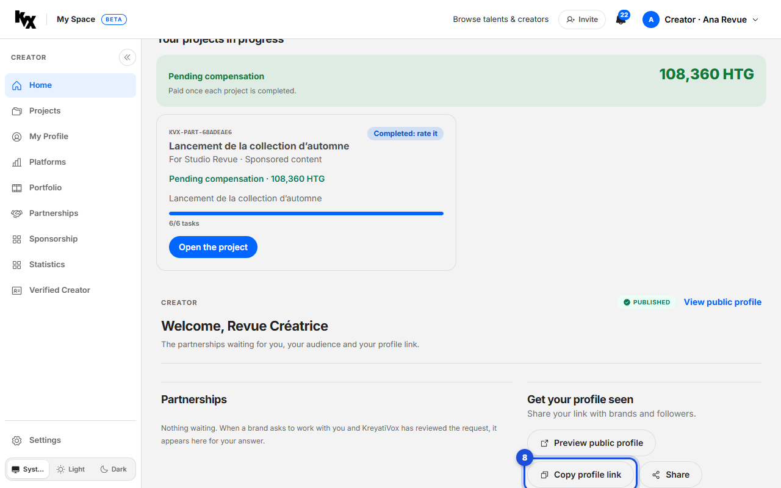Screen dimensions: 781x488
Task: Navigate to Platforms
Action: (70, 162)
